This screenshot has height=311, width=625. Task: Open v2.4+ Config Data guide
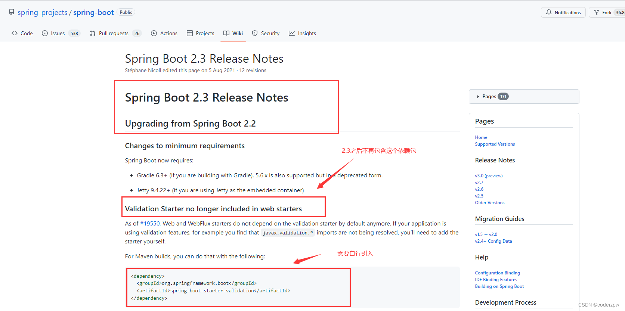pos(493,241)
